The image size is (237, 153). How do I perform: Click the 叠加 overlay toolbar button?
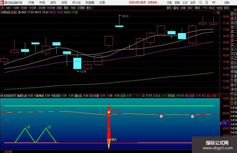[176, 8]
